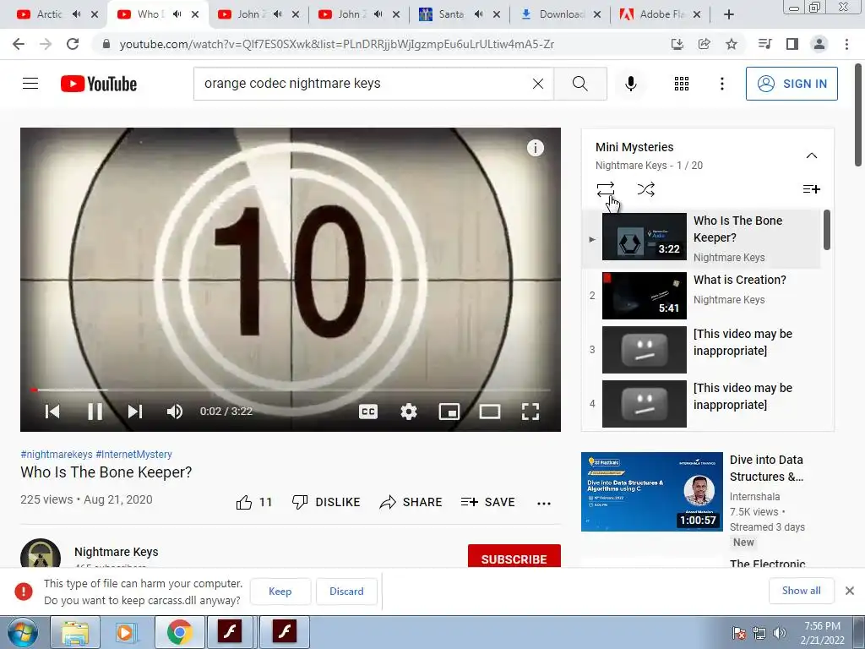Reload the page
The width and height of the screenshot is (865, 649).
coord(73,44)
